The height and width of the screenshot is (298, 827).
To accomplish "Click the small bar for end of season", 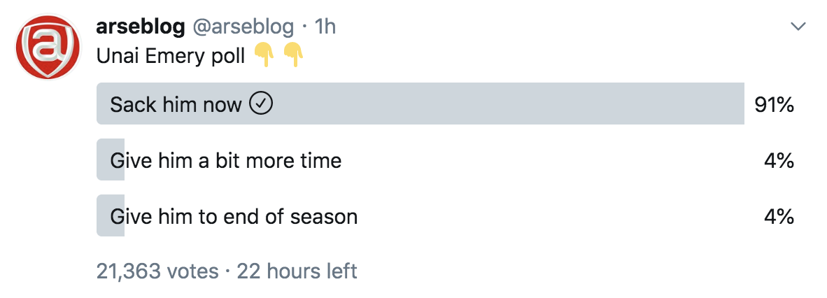I will (111, 215).
